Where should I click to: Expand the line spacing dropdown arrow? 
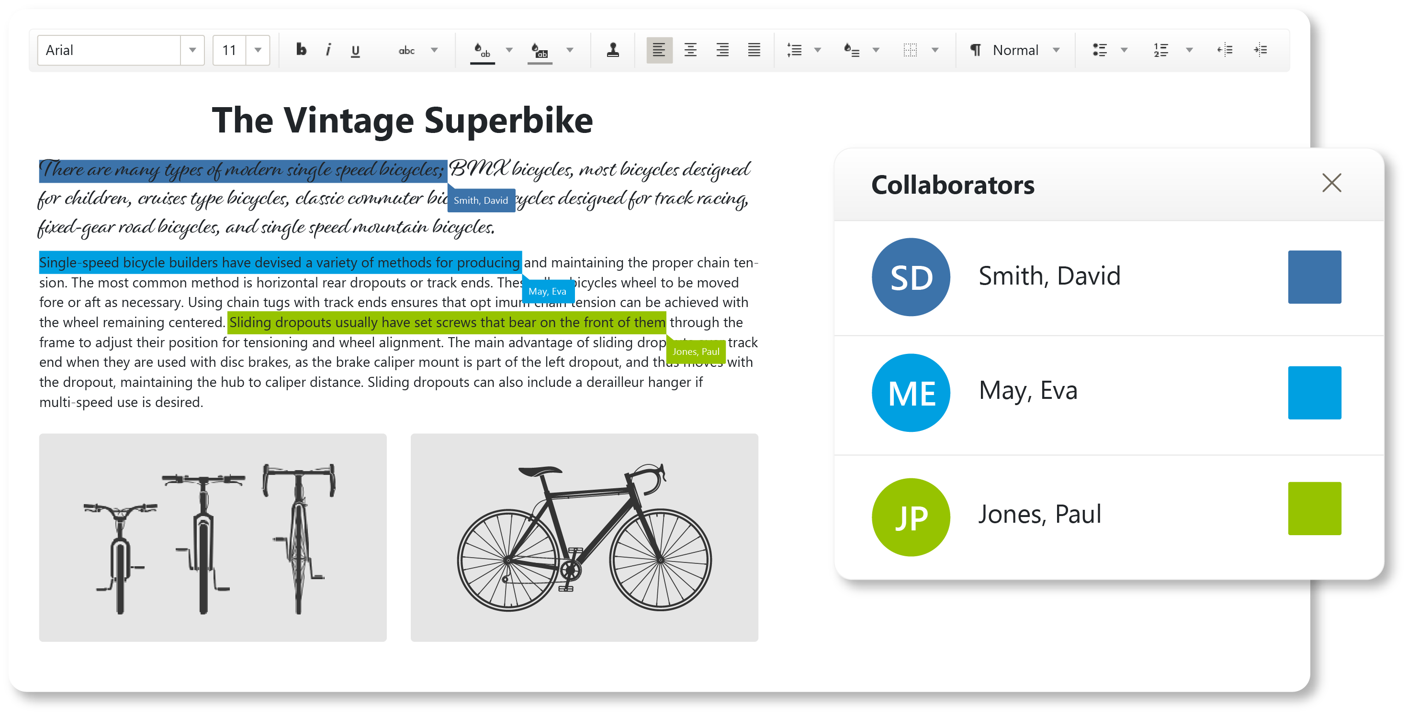tap(818, 50)
